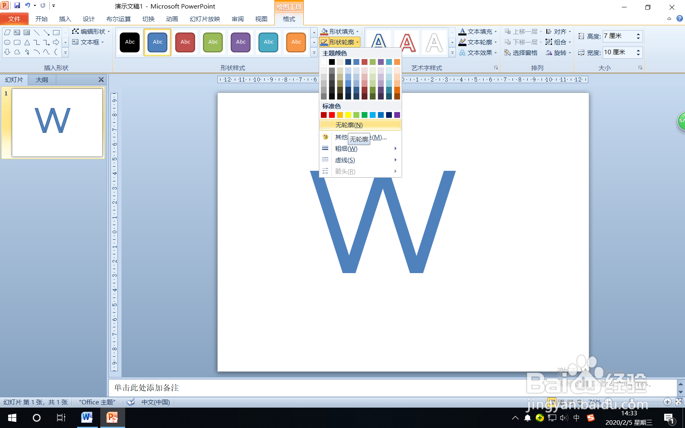Expand the 粗细 weight submenu
Viewport: 685px width, 428px height.
360,148
